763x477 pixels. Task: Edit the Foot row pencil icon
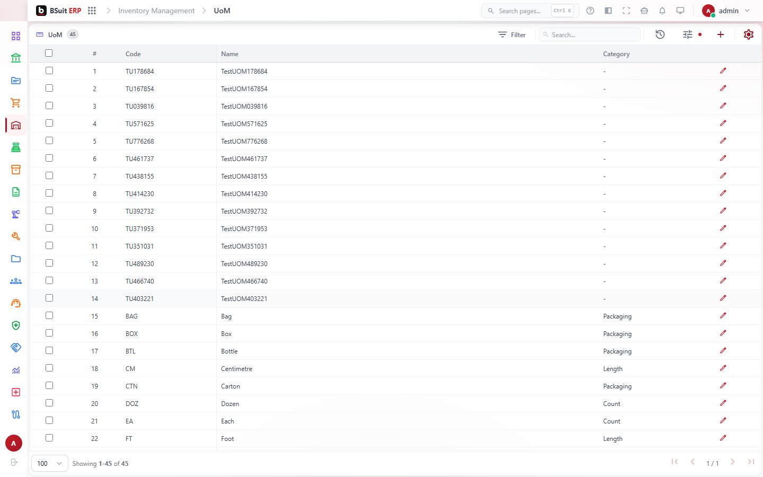[723, 438]
